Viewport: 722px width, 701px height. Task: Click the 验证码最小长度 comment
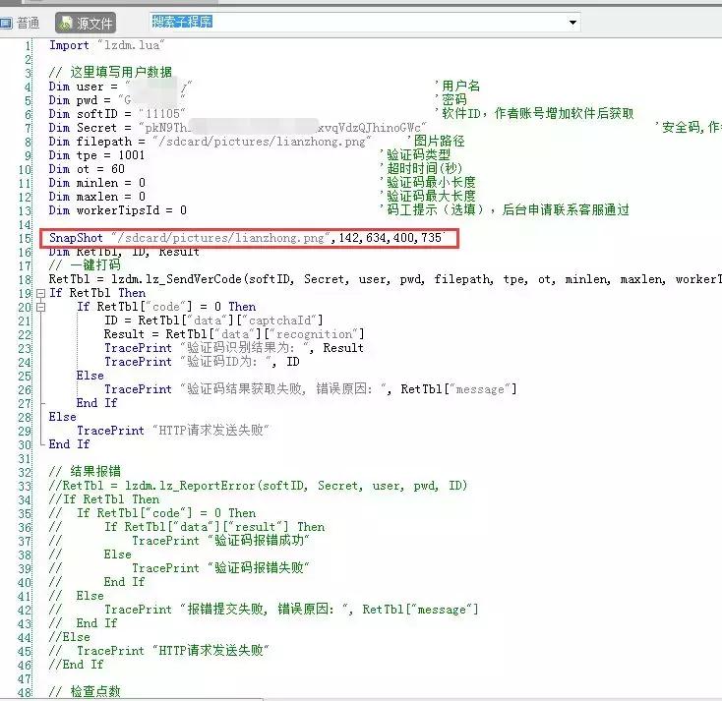point(427,183)
